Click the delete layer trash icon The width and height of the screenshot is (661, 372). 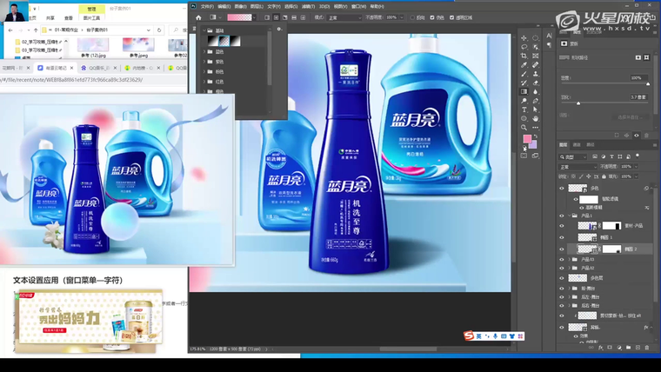[646, 348]
